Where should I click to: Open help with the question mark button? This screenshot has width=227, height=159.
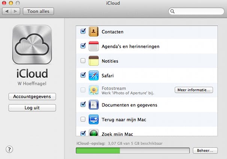coord(9,150)
